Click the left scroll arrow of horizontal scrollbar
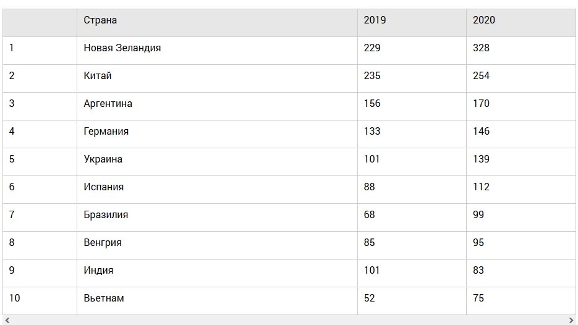This screenshot has height=325, width=578. click(7, 320)
